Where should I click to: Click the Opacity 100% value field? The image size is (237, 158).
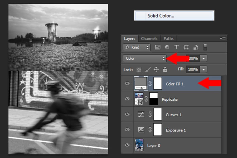[193, 59]
